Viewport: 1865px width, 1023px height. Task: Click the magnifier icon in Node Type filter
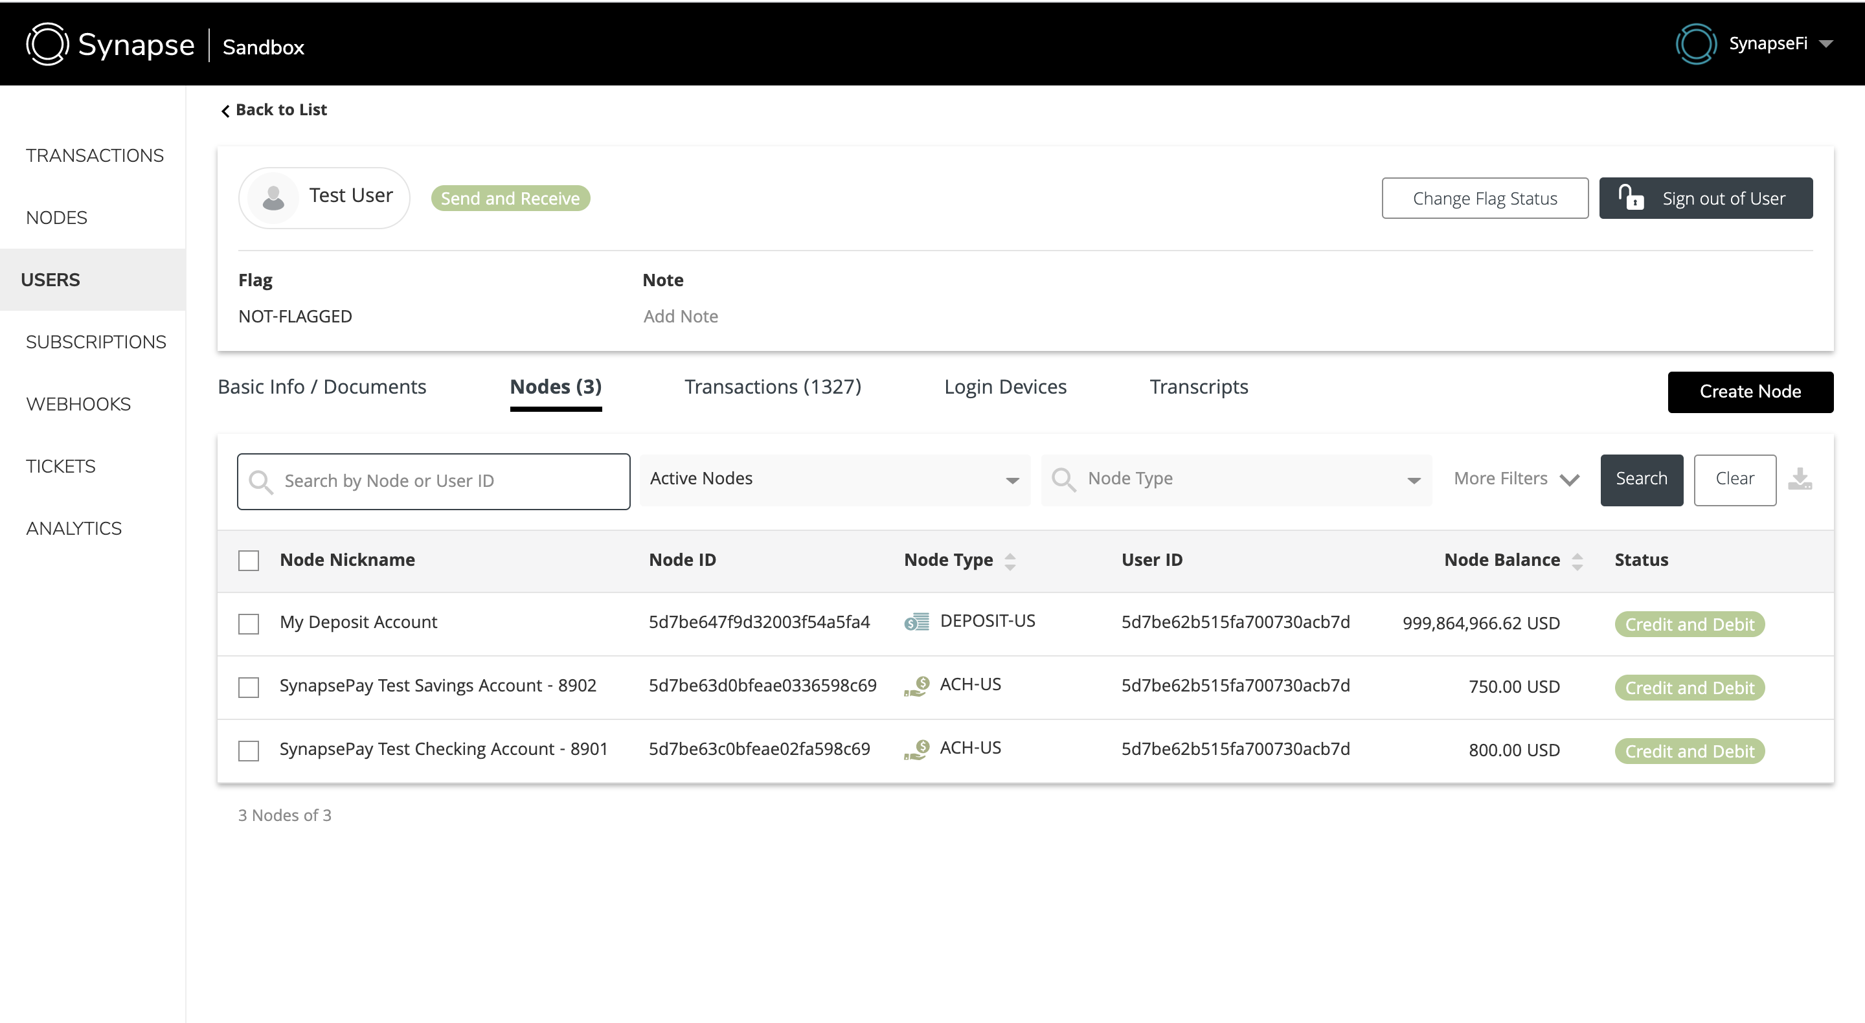[x=1063, y=479]
